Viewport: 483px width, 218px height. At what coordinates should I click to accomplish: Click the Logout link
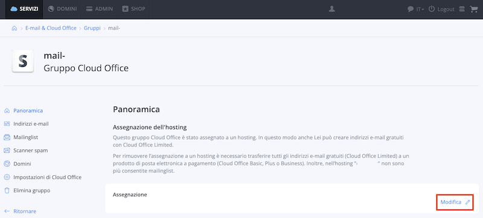446,9
